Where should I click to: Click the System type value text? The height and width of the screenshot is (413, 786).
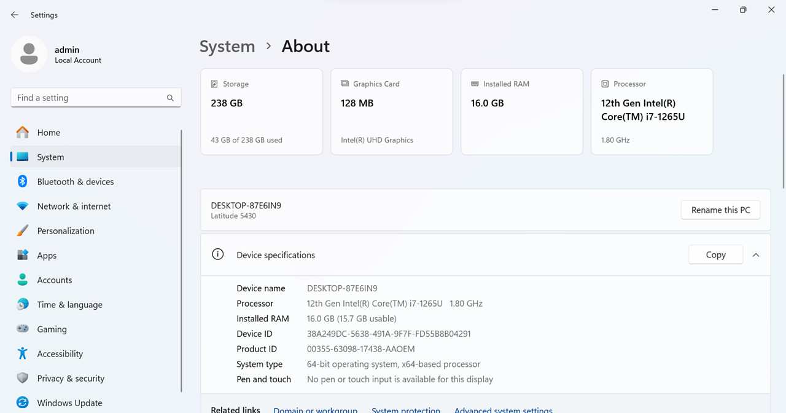pos(394,364)
